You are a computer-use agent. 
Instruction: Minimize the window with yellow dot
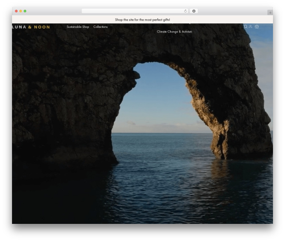click(21, 11)
